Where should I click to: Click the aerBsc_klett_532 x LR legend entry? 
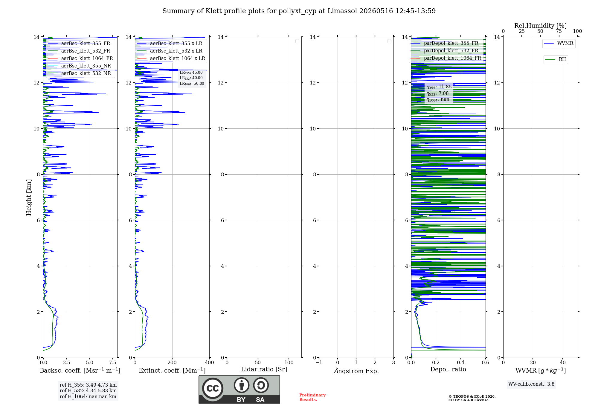170,51
